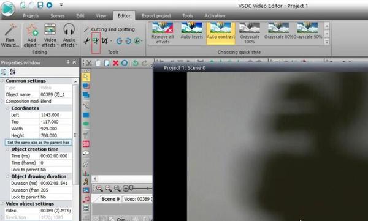The height and width of the screenshot is (221, 368).
Task: Collapse the Video object settings section
Action: click(x=2, y=204)
